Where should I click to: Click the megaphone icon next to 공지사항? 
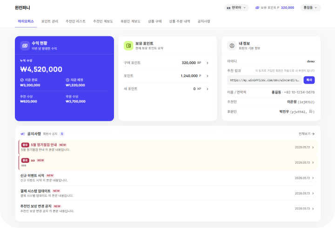pos(22,134)
